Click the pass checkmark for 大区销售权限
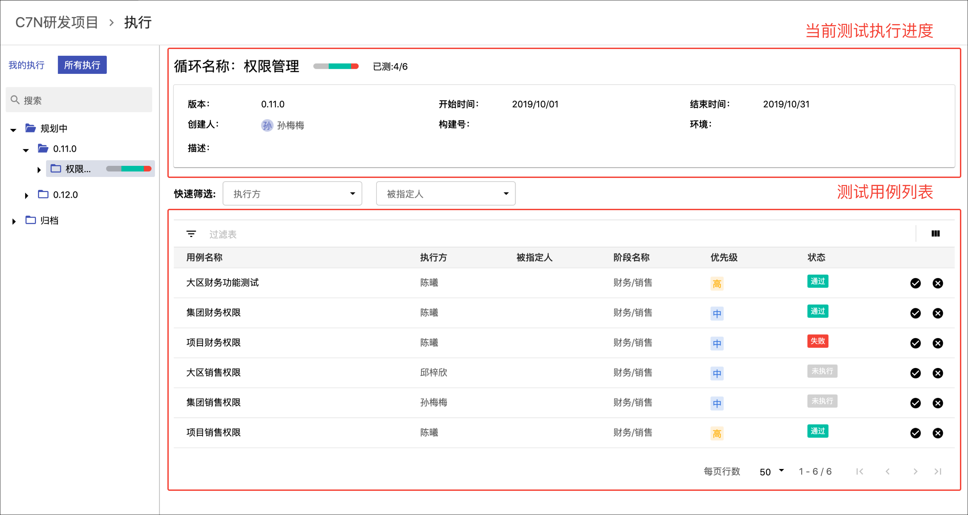Screen dimensions: 968x515 [915, 373]
